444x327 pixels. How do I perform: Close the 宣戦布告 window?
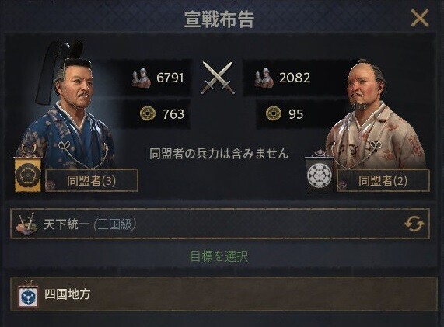coord(420,18)
